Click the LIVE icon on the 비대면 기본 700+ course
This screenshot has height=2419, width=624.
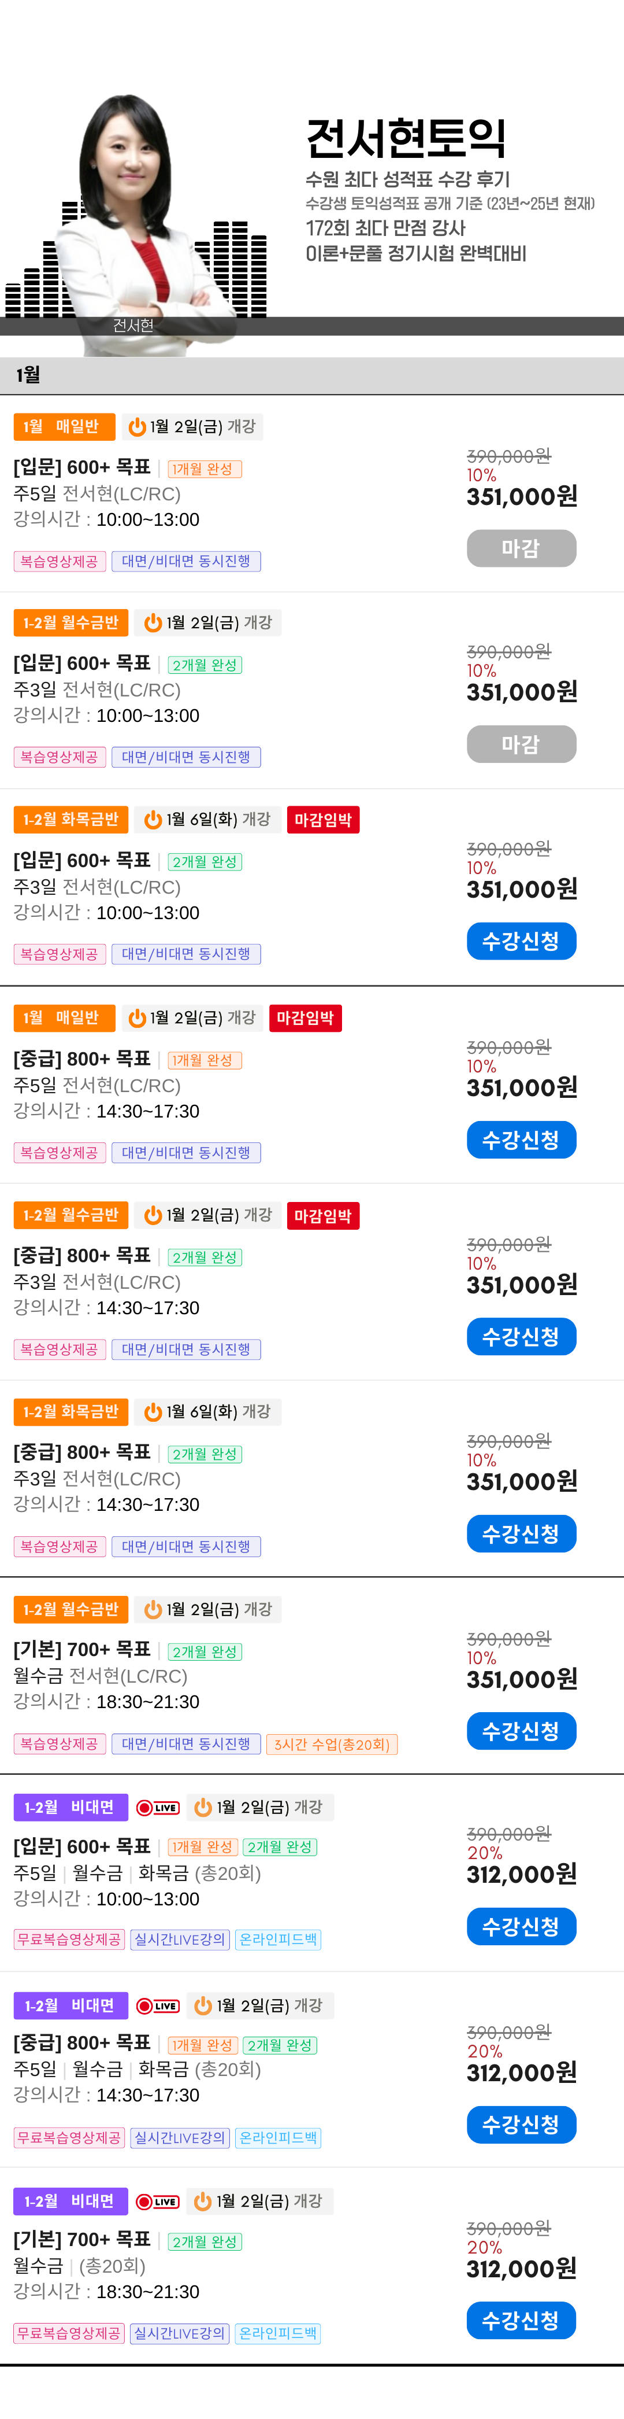pyautogui.click(x=158, y=2201)
